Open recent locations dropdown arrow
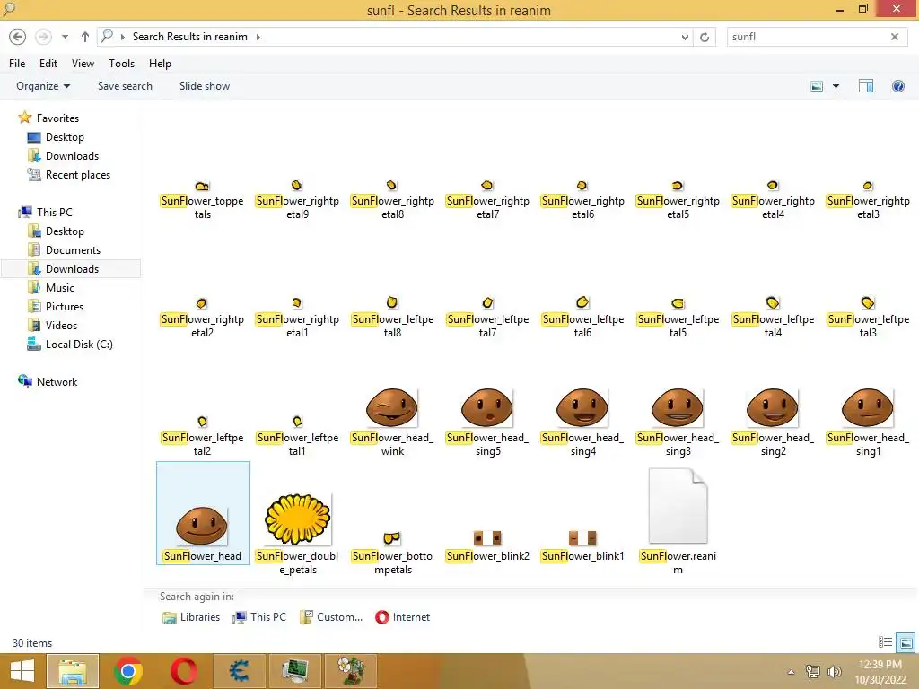The width and height of the screenshot is (919, 689). coord(65,37)
